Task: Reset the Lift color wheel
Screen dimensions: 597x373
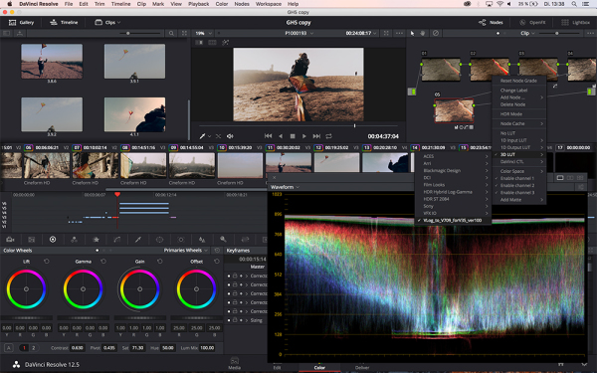Action: point(47,262)
